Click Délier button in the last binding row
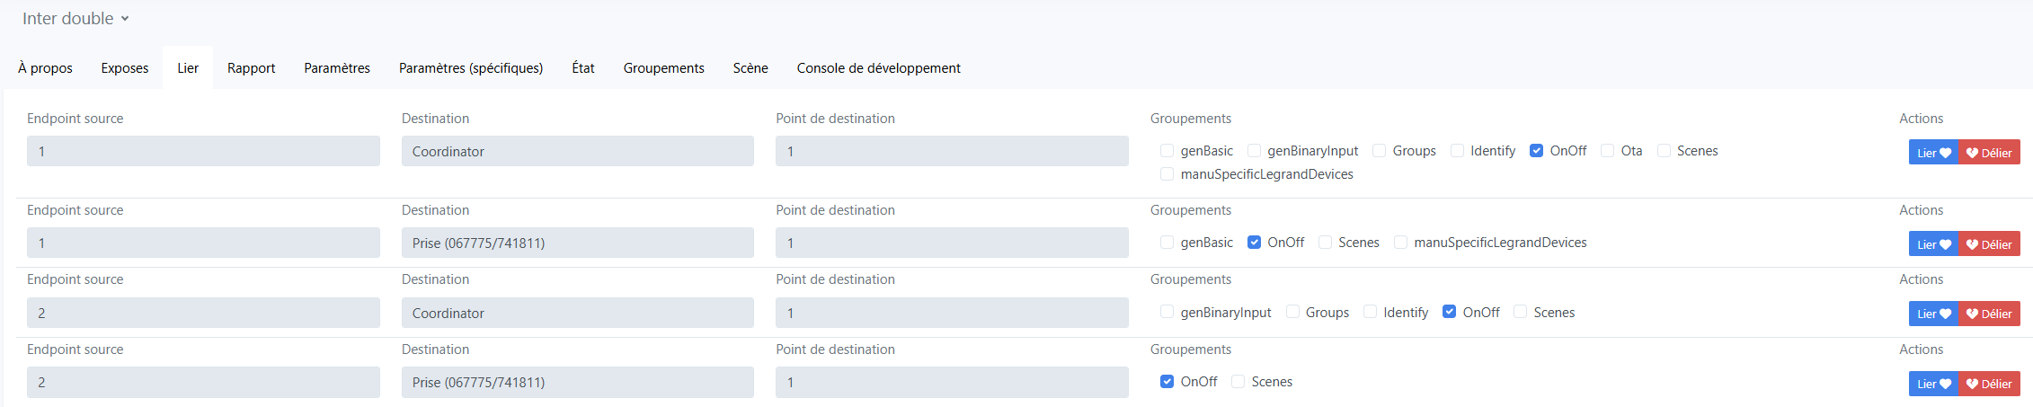Screen dimensions: 2033x407 click(x=1989, y=384)
